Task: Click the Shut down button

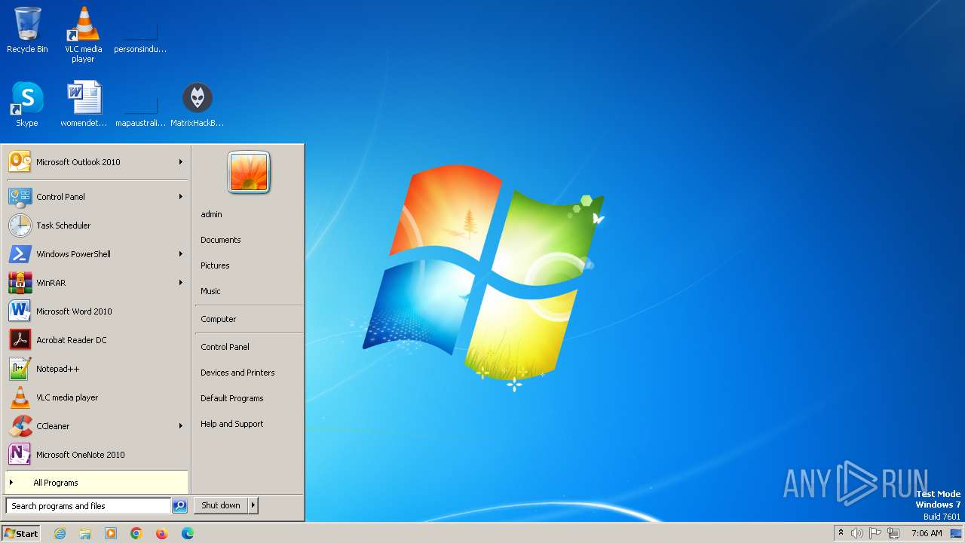Action: click(221, 505)
